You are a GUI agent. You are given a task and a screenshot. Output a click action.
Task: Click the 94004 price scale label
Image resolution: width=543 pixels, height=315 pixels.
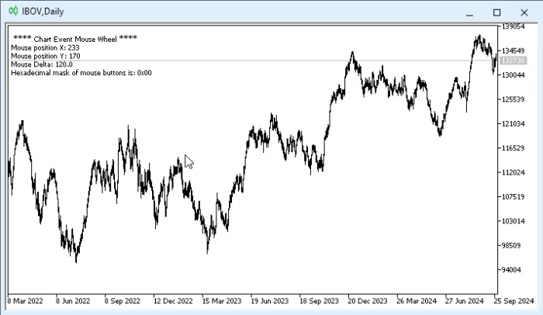pos(511,269)
